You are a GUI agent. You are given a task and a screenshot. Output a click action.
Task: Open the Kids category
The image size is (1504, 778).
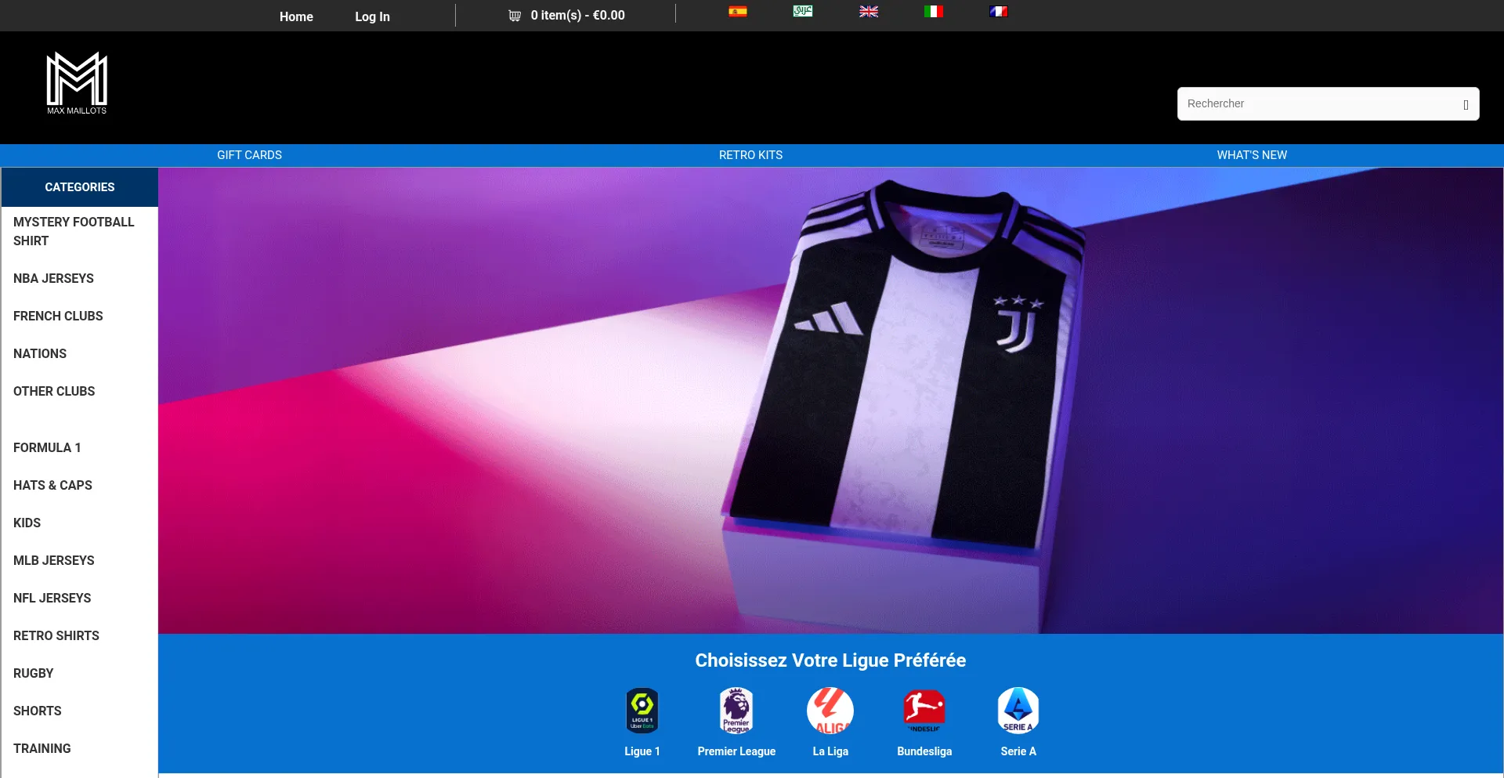click(27, 523)
